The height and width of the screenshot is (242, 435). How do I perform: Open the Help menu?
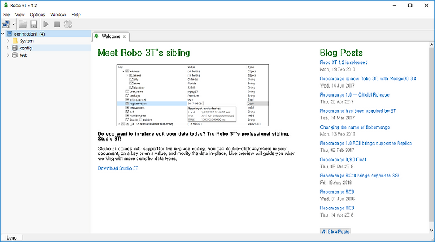point(76,14)
